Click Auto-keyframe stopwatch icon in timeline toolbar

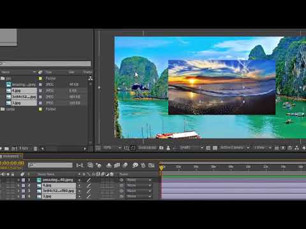(143, 165)
